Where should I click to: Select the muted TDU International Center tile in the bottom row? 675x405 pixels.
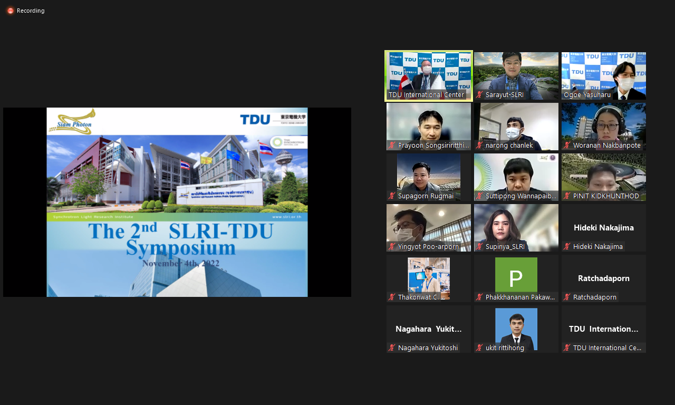[x=604, y=329]
